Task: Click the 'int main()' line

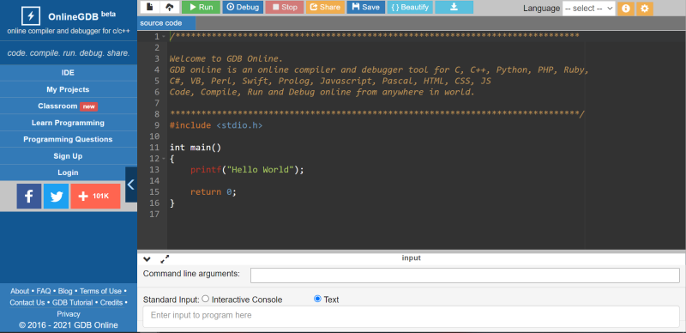Action: point(196,148)
